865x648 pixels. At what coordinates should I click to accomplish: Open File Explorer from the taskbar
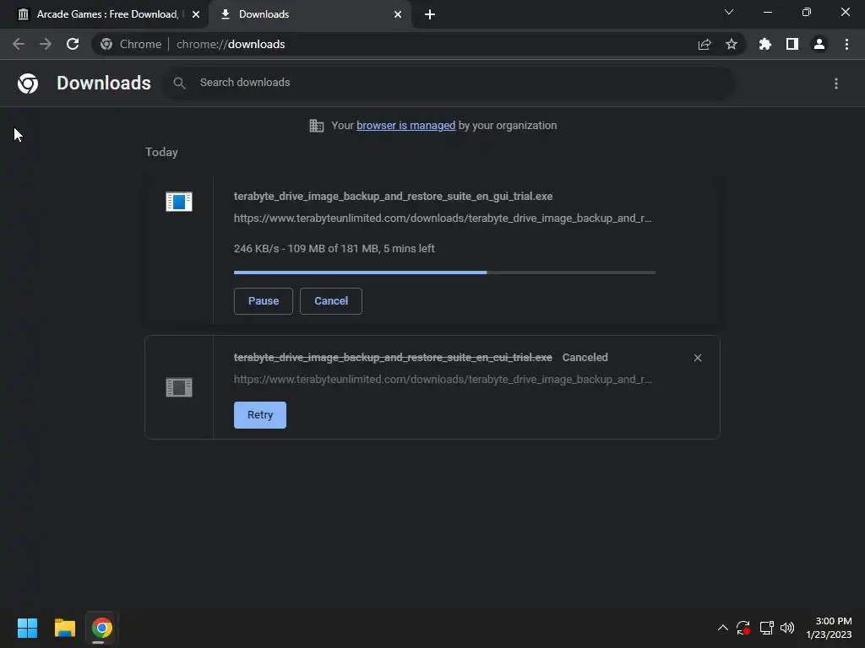coord(64,628)
